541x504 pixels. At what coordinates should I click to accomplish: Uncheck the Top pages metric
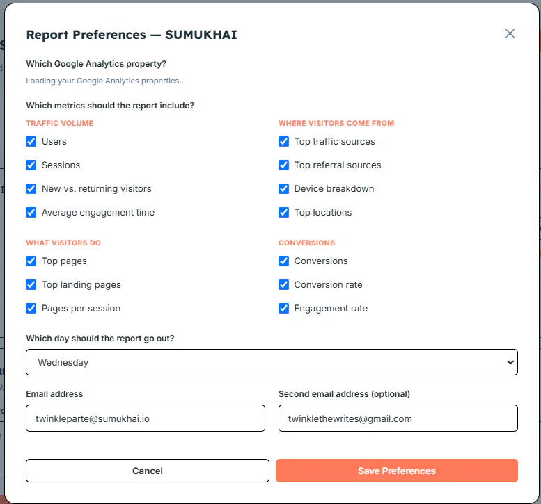31,261
